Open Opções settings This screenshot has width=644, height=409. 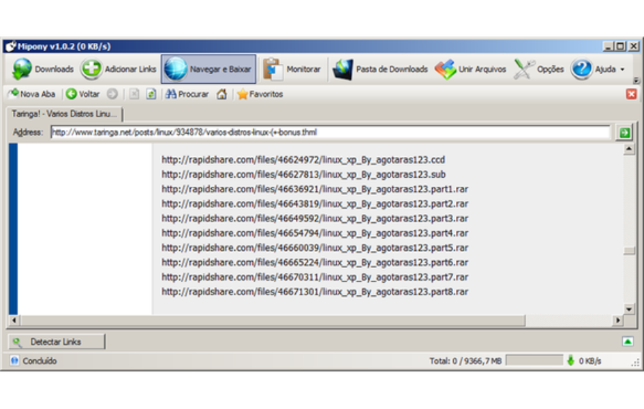click(x=539, y=69)
